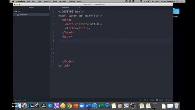Screen dimensions: 195x110
Task: Click the battery status in menu bar
Action: click(147, 1)
